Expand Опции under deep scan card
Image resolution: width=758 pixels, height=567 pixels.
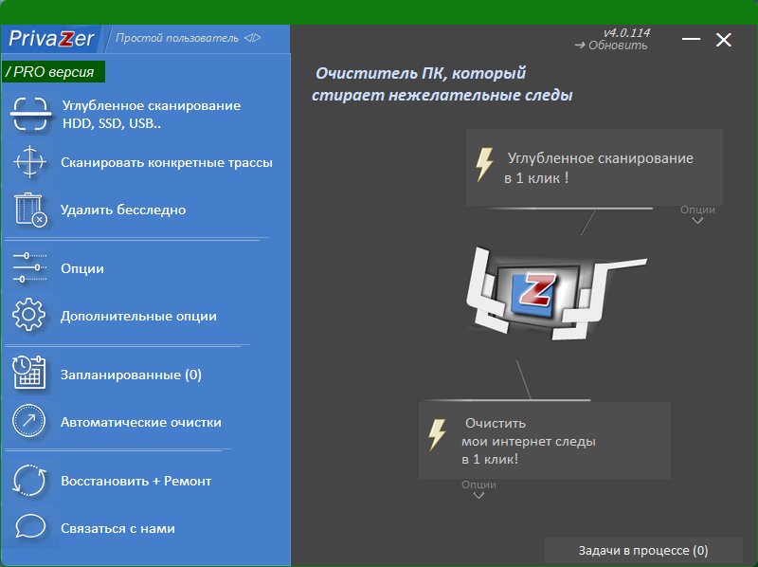pyautogui.click(x=697, y=214)
